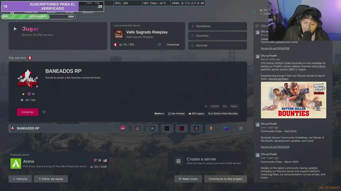Open BANEADOS RP server title
The image size is (341, 191).
point(63,71)
